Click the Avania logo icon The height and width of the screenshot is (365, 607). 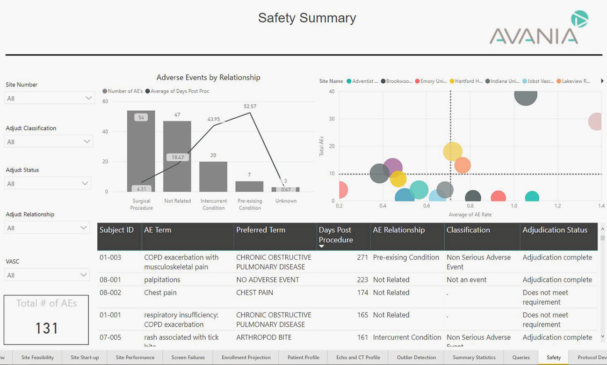pyautogui.click(x=579, y=19)
